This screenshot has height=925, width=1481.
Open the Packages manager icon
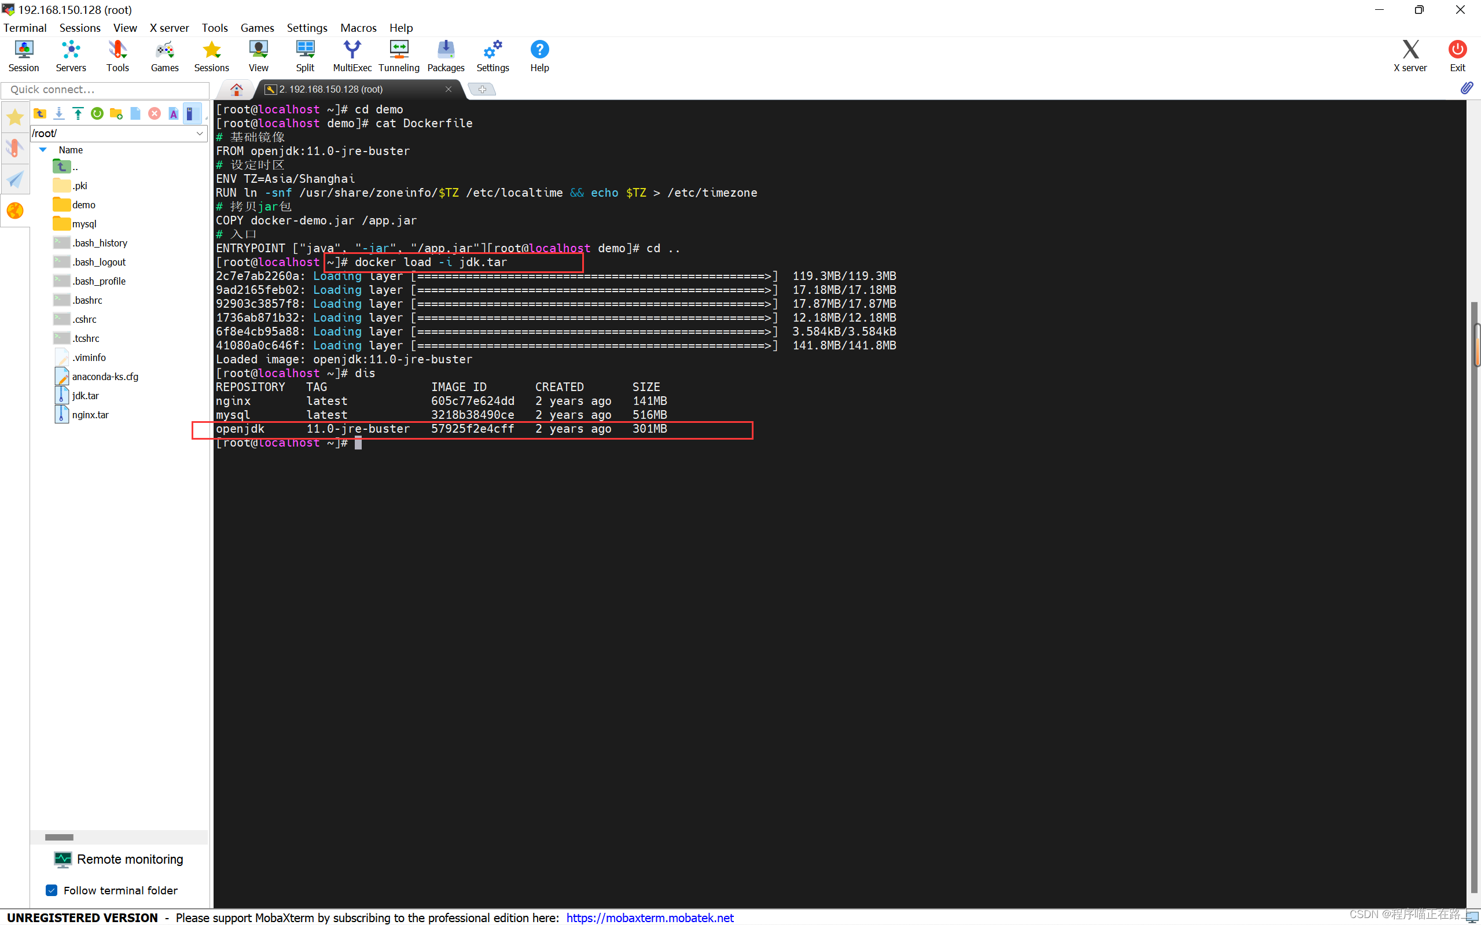(446, 56)
